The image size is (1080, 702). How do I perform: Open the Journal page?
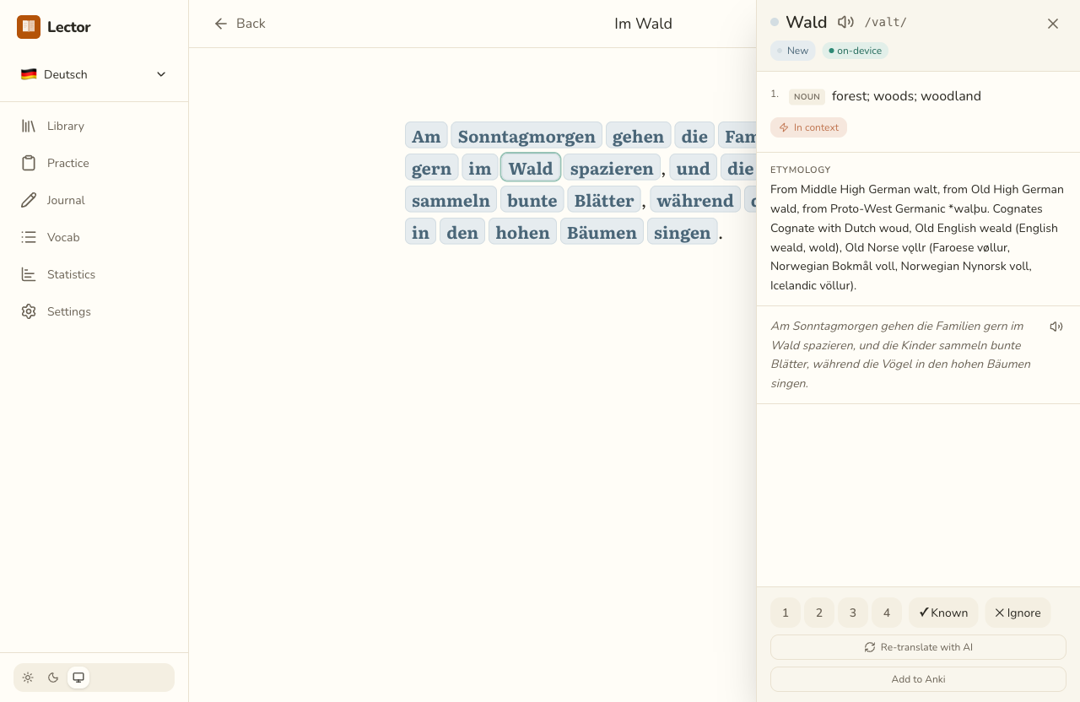pos(94,200)
